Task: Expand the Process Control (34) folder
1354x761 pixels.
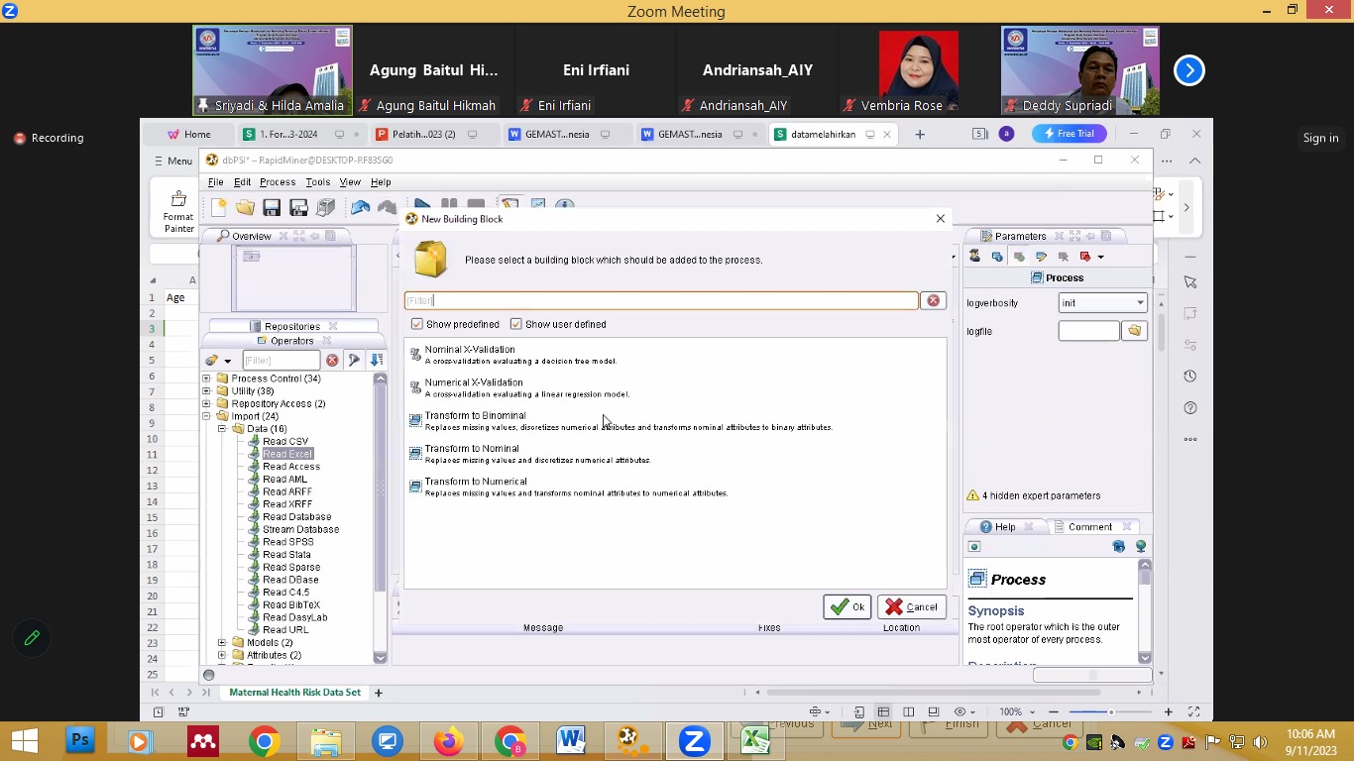Action: click(206, 379)
